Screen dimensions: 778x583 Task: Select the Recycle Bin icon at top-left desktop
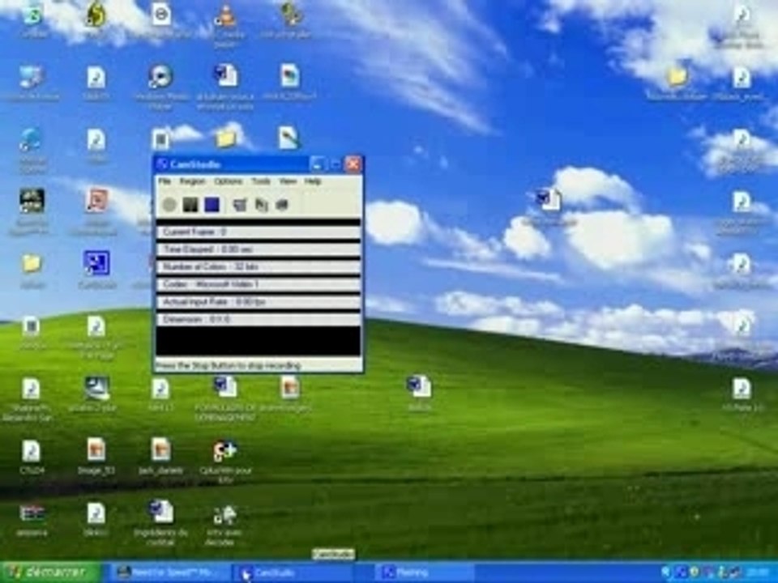point(32,15)
